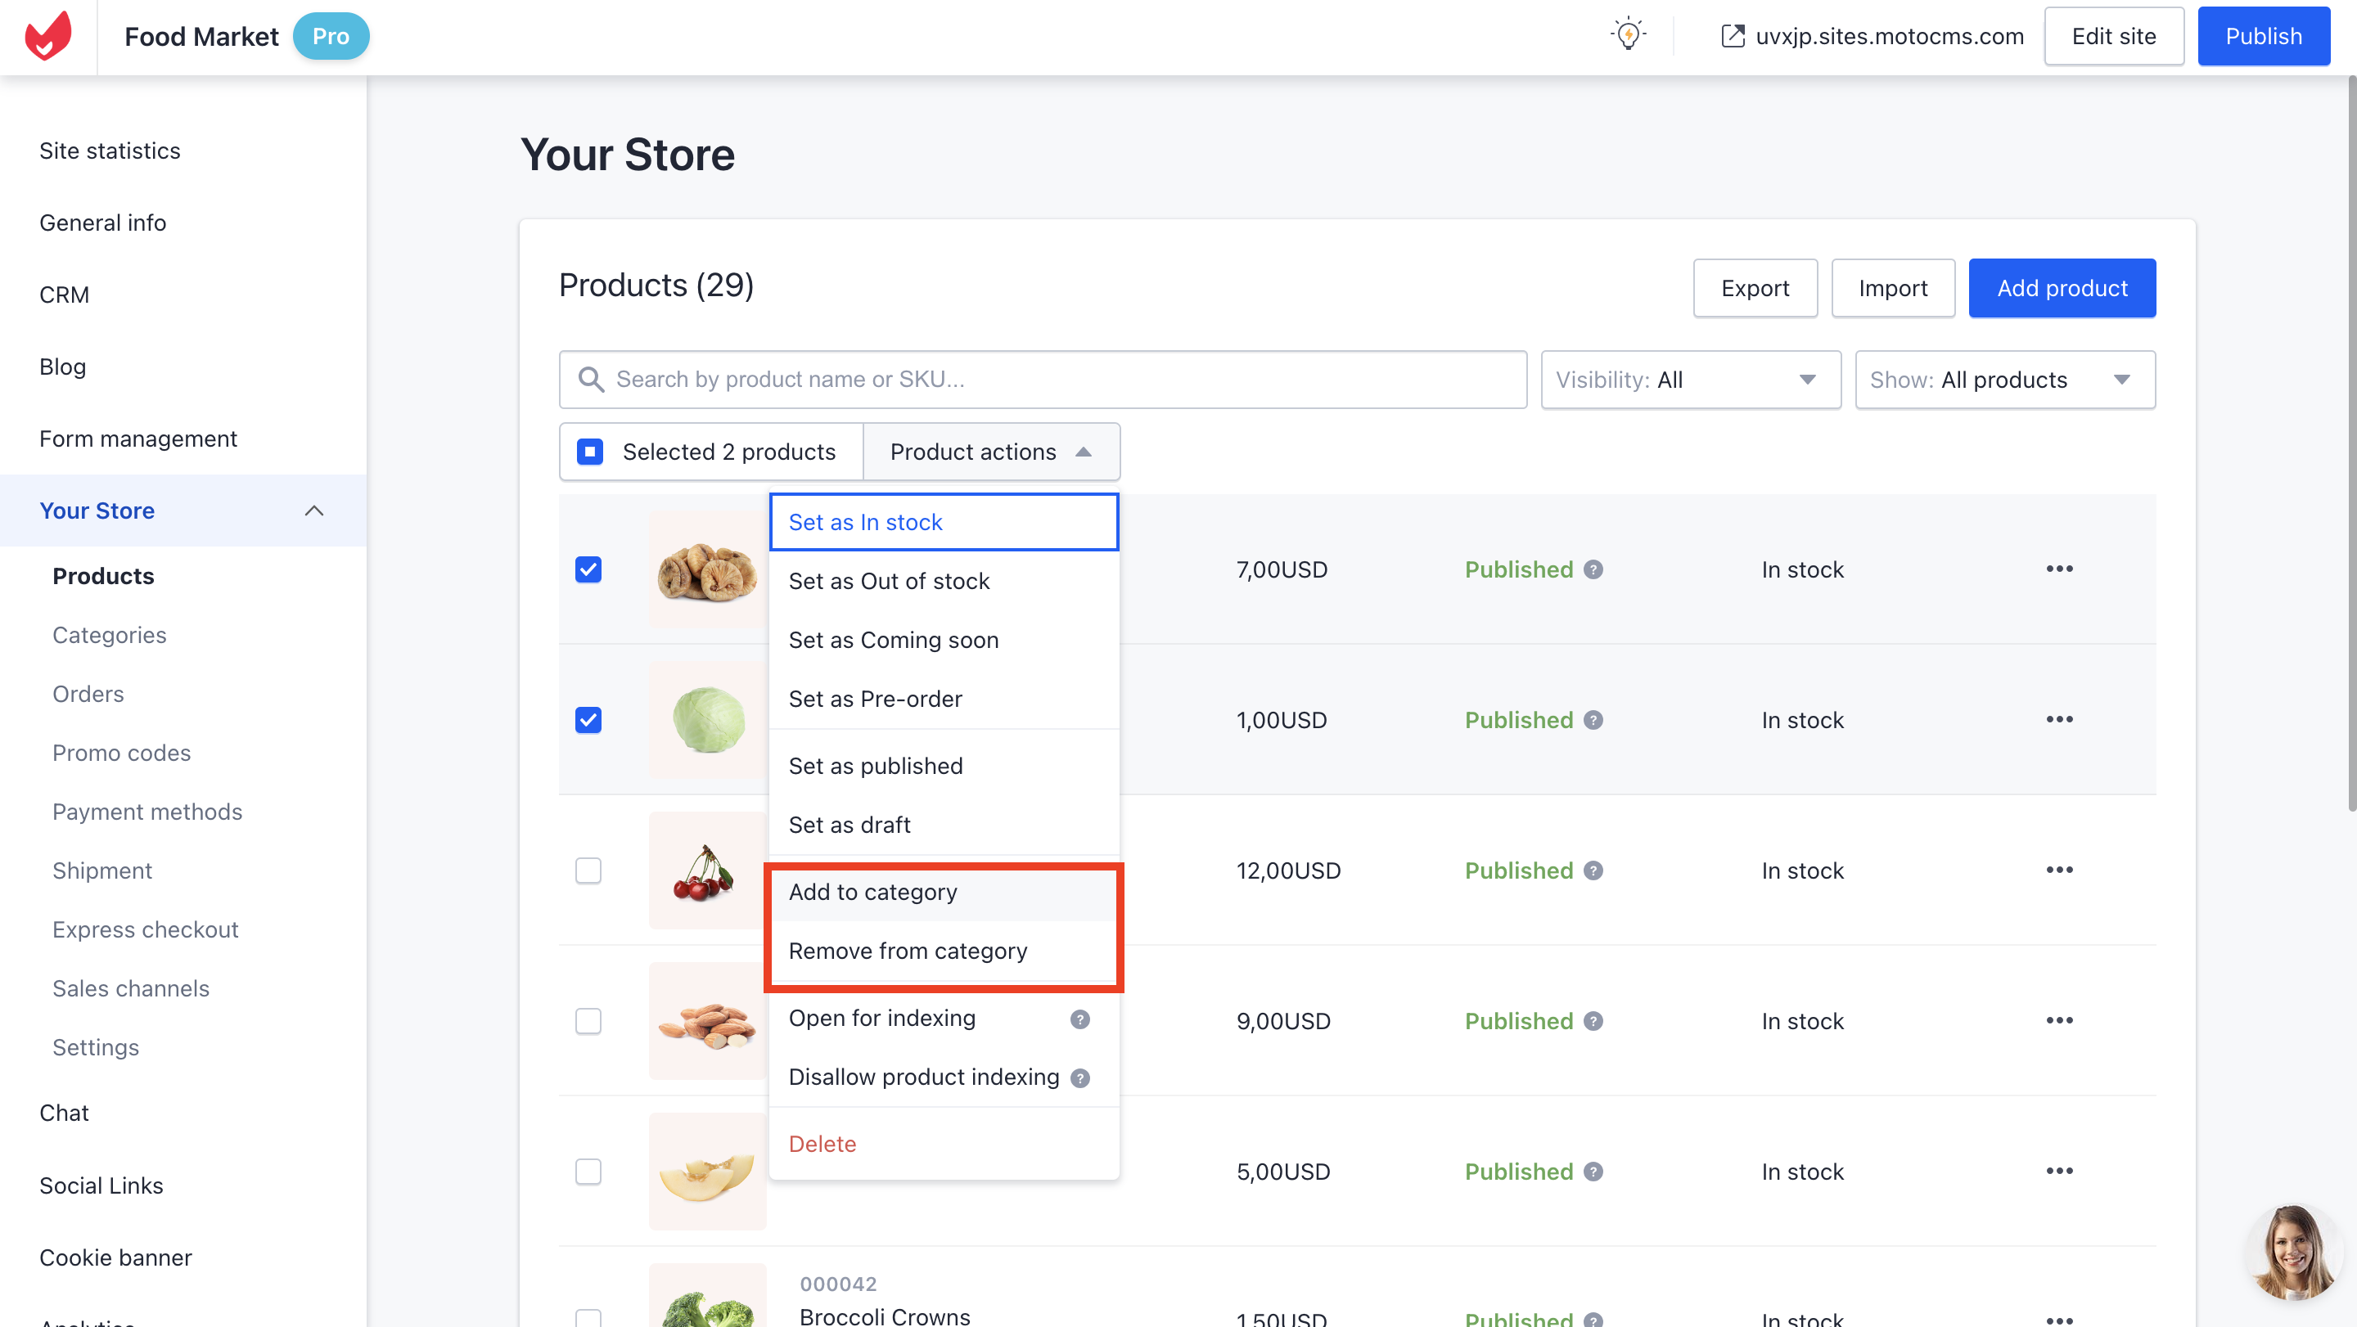The image size is (2357, 1327).
Task: Open the Visibility filter dropdown
Action: point(1691,380)
